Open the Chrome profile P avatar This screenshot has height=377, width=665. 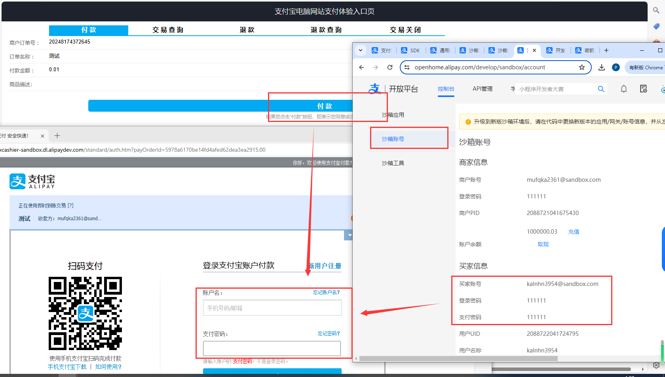(616, 67)
